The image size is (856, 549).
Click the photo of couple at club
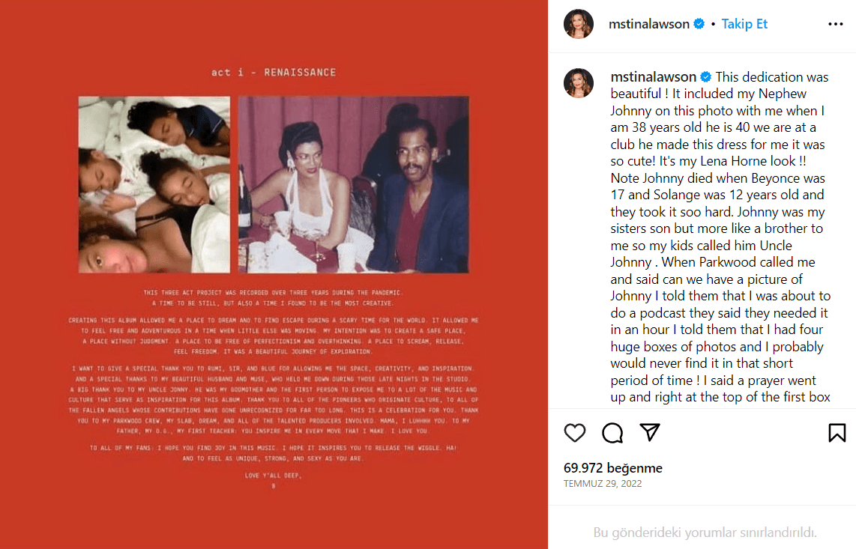(354, 184)
